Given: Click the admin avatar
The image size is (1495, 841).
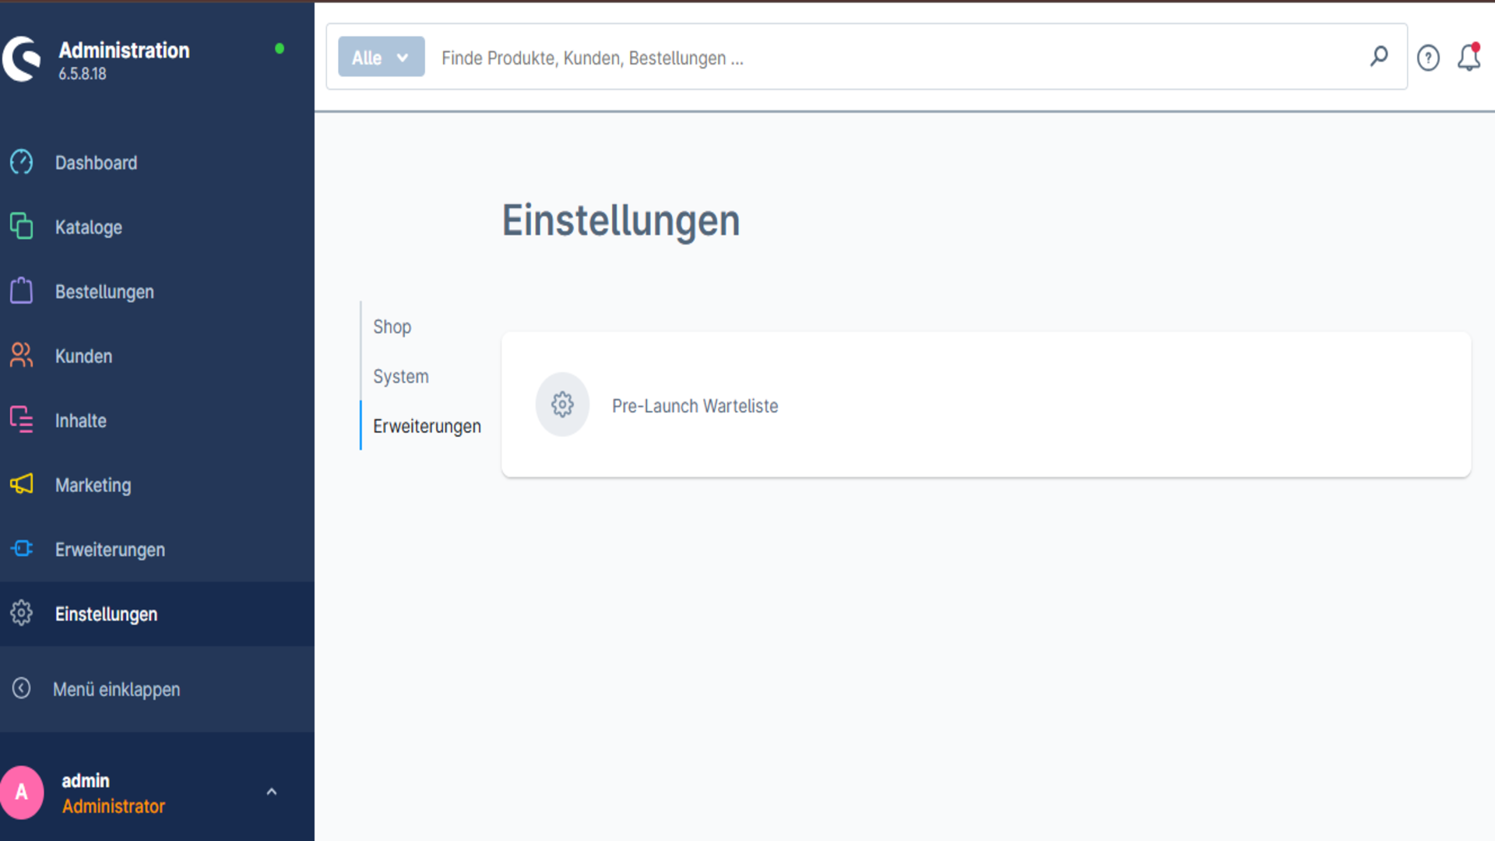Looking at the screenshot, I should pyautogui.click(x=23, y=792).
